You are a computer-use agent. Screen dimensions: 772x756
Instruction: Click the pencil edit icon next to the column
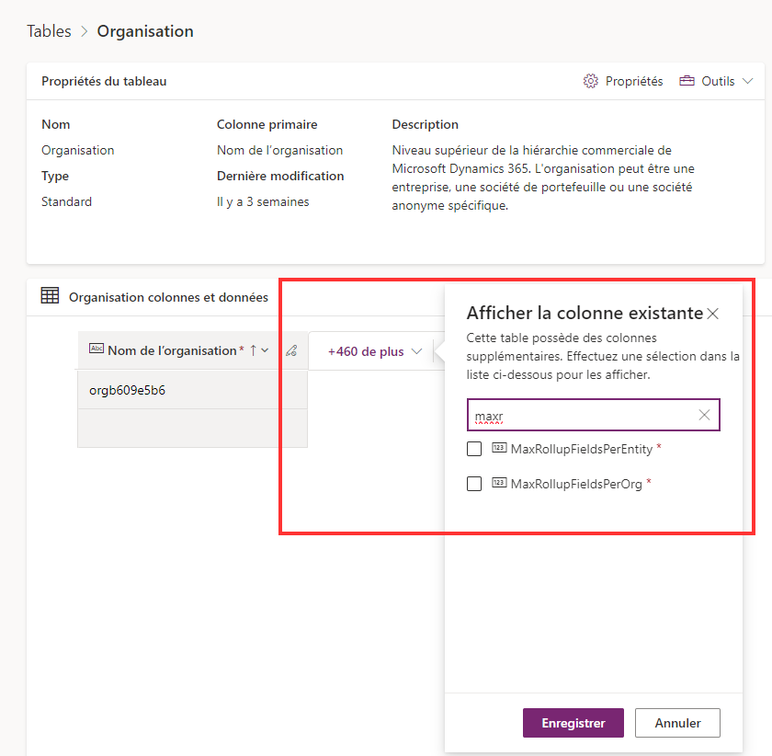pos(292,350)
